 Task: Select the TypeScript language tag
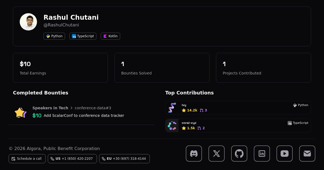point(83,36)
